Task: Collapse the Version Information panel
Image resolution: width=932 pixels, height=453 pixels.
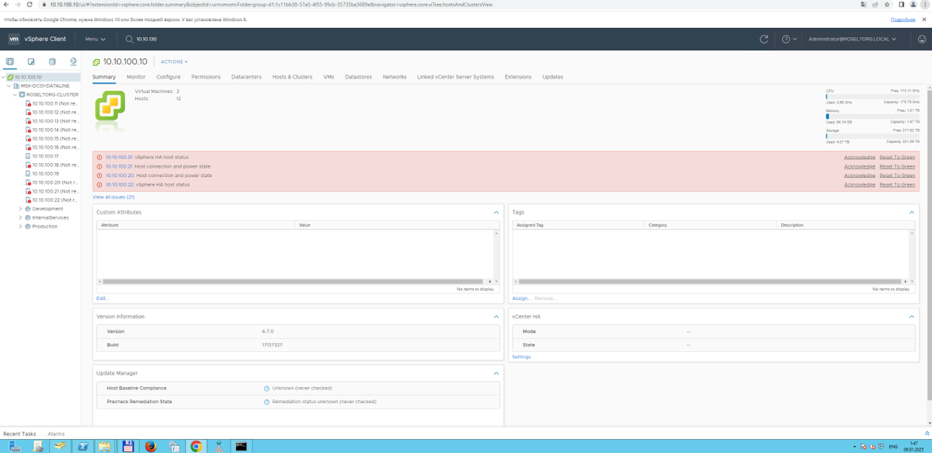Action: [x=496, y=317]
